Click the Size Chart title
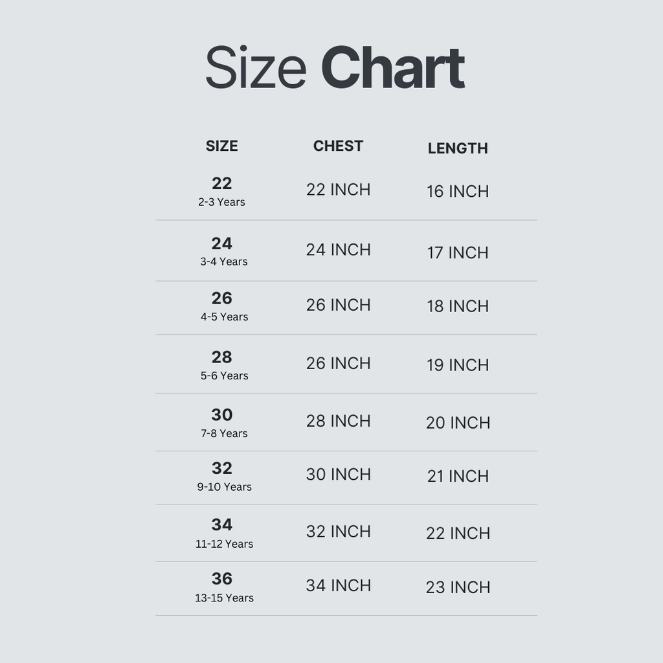 coord(335,67)
